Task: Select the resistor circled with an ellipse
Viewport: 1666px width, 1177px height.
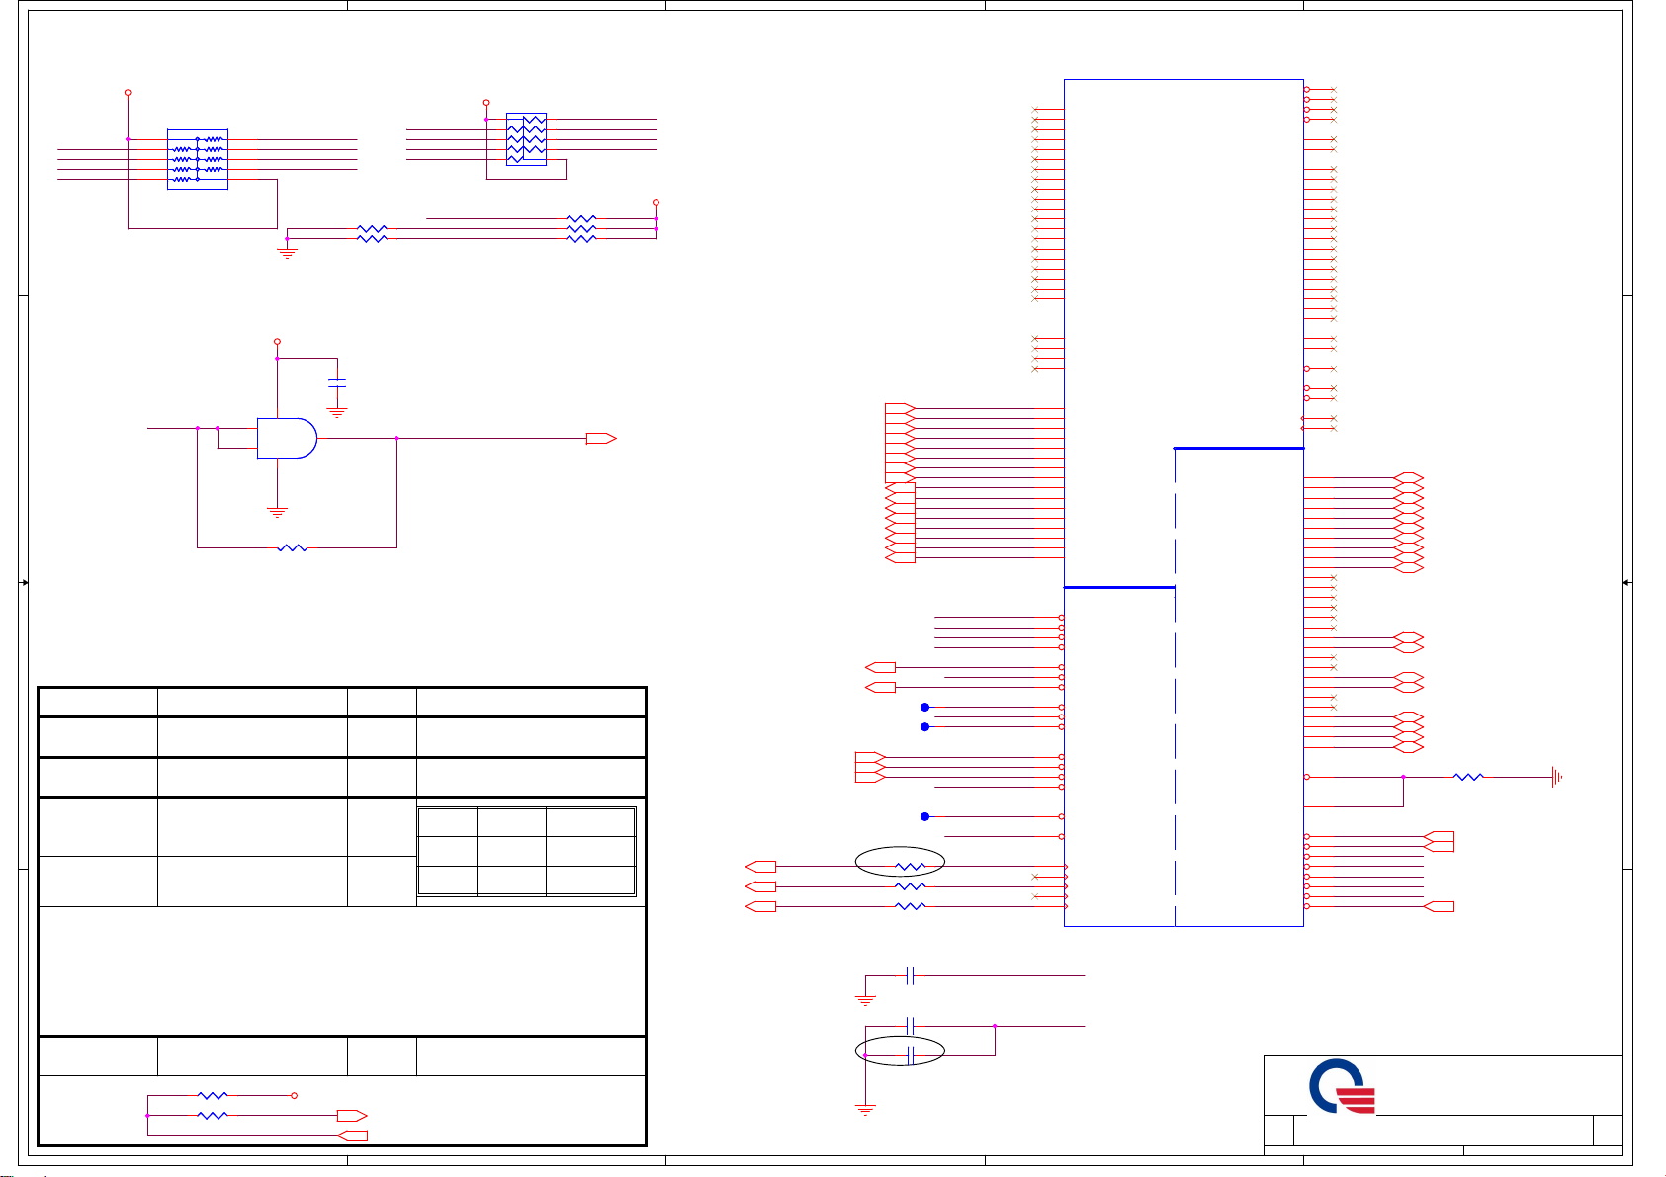Action: (910, 867)
